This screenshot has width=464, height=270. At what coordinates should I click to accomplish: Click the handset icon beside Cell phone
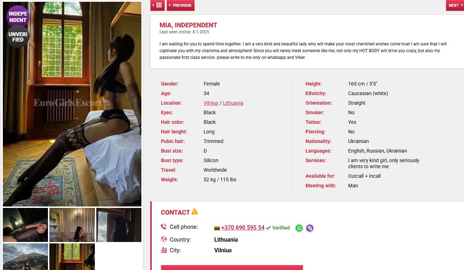point(164,227)
